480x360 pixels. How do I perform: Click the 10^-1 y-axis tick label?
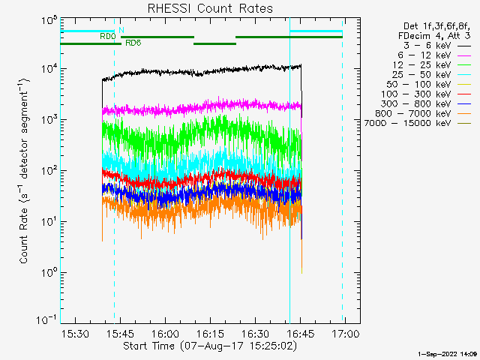tap(46, 320)
